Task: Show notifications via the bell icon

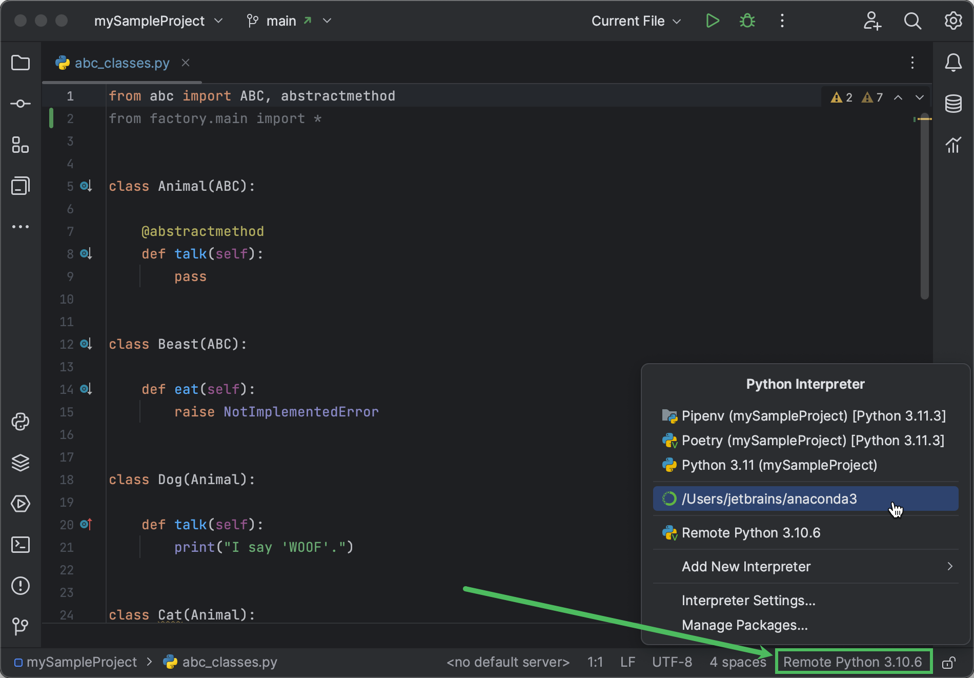Action: point(953,63)
